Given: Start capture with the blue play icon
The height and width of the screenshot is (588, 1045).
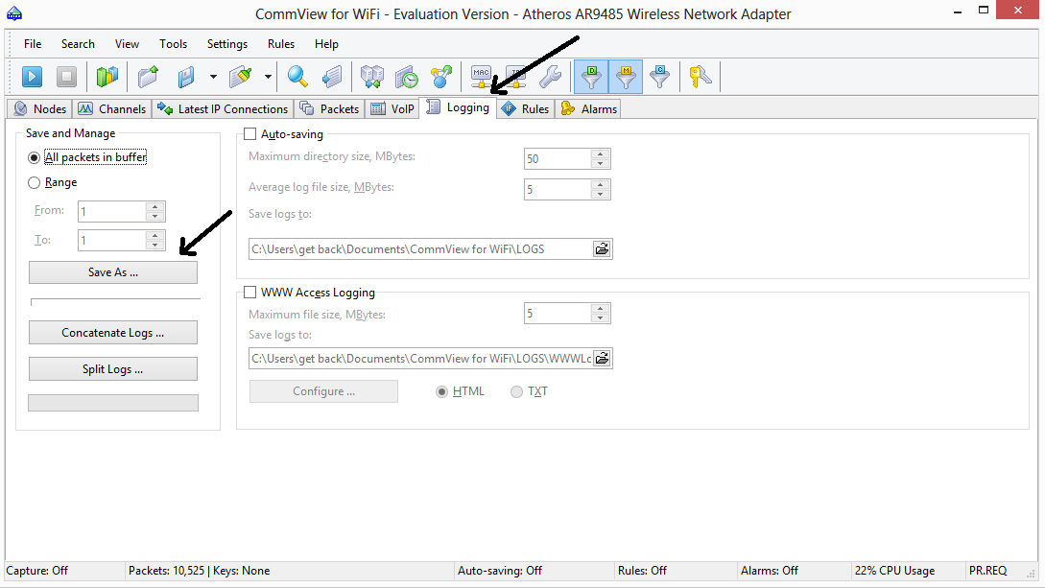Looking at the screenshot, I should pos(32,77).
